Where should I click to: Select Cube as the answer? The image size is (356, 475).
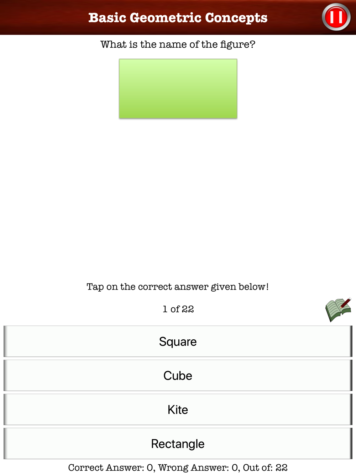pyautogui.click(x=178, y=376)
